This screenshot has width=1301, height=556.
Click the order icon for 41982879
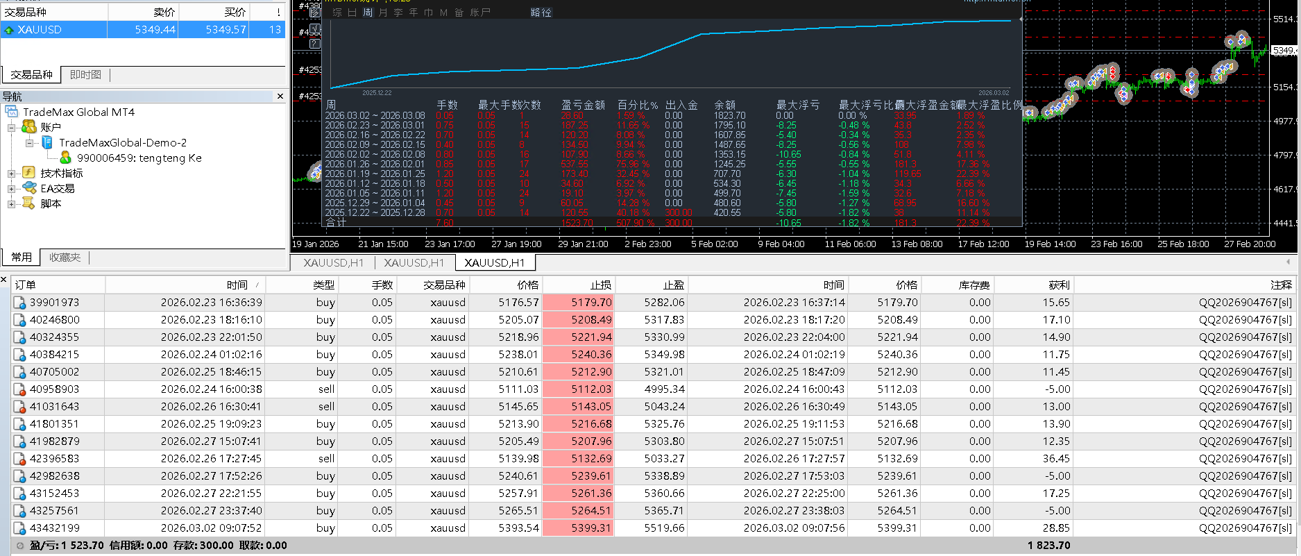tap(20, 441)
